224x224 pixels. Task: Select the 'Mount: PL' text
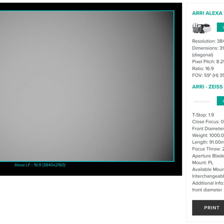point(203,162)
